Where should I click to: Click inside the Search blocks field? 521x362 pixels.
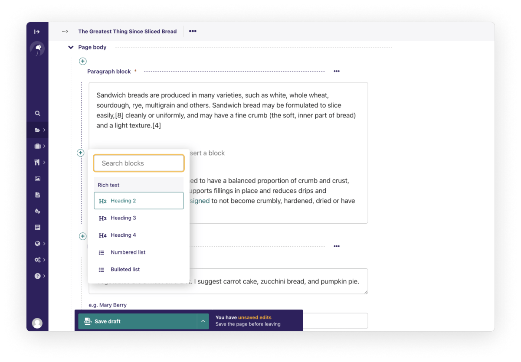138,163
